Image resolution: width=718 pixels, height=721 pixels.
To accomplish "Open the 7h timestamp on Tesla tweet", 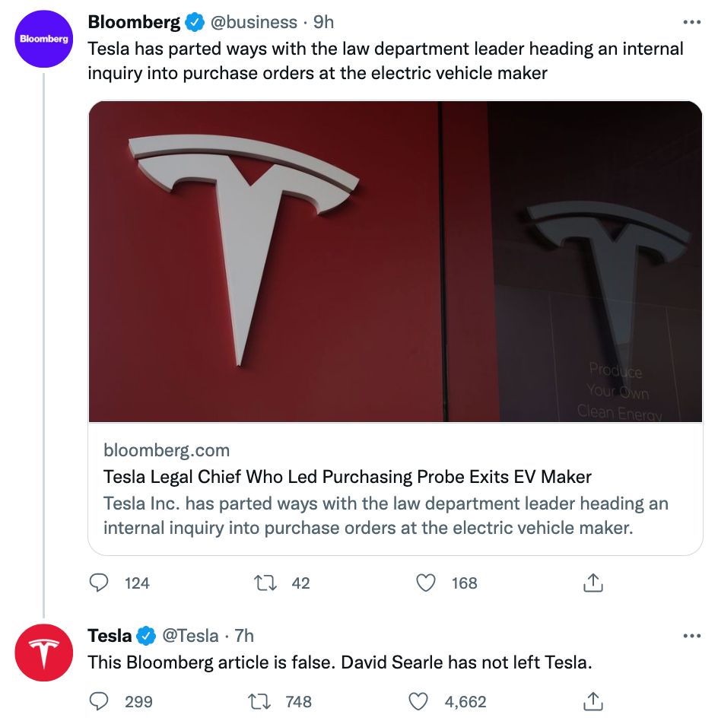I will [x=243, y=636].
